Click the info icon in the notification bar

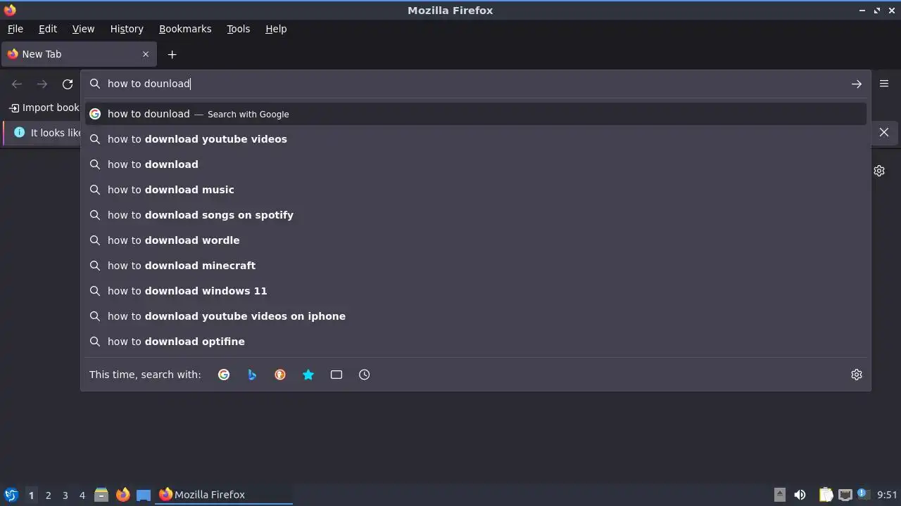click(x=19, y=132)
